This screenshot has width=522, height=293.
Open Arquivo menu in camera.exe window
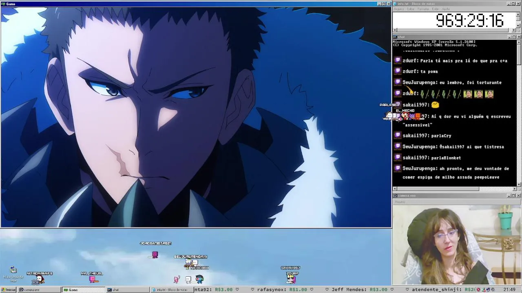click(400, 202)
